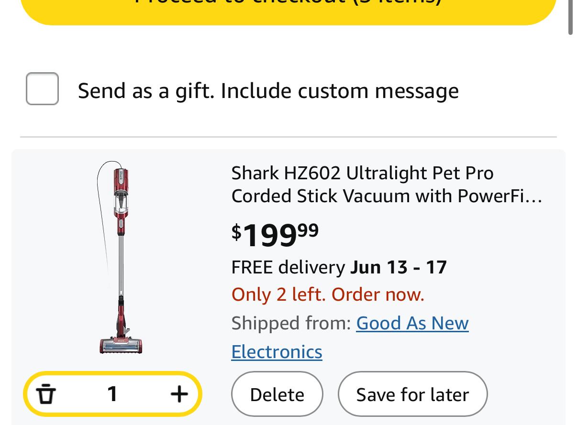Increase quantity with the plus icon

click(x=179, y=394)
